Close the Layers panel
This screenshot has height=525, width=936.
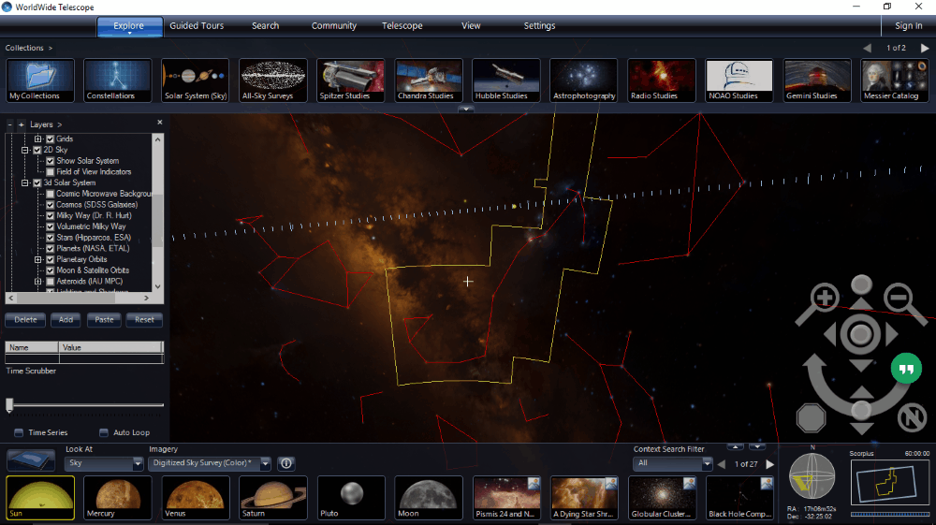159,123
